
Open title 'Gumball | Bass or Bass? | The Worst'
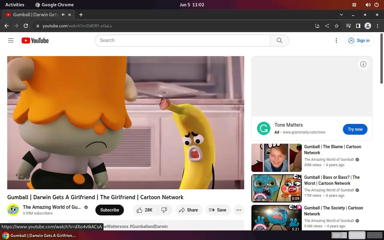click(x=332, y=180)
